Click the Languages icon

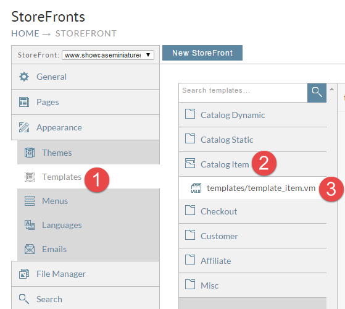pos(30,225)
